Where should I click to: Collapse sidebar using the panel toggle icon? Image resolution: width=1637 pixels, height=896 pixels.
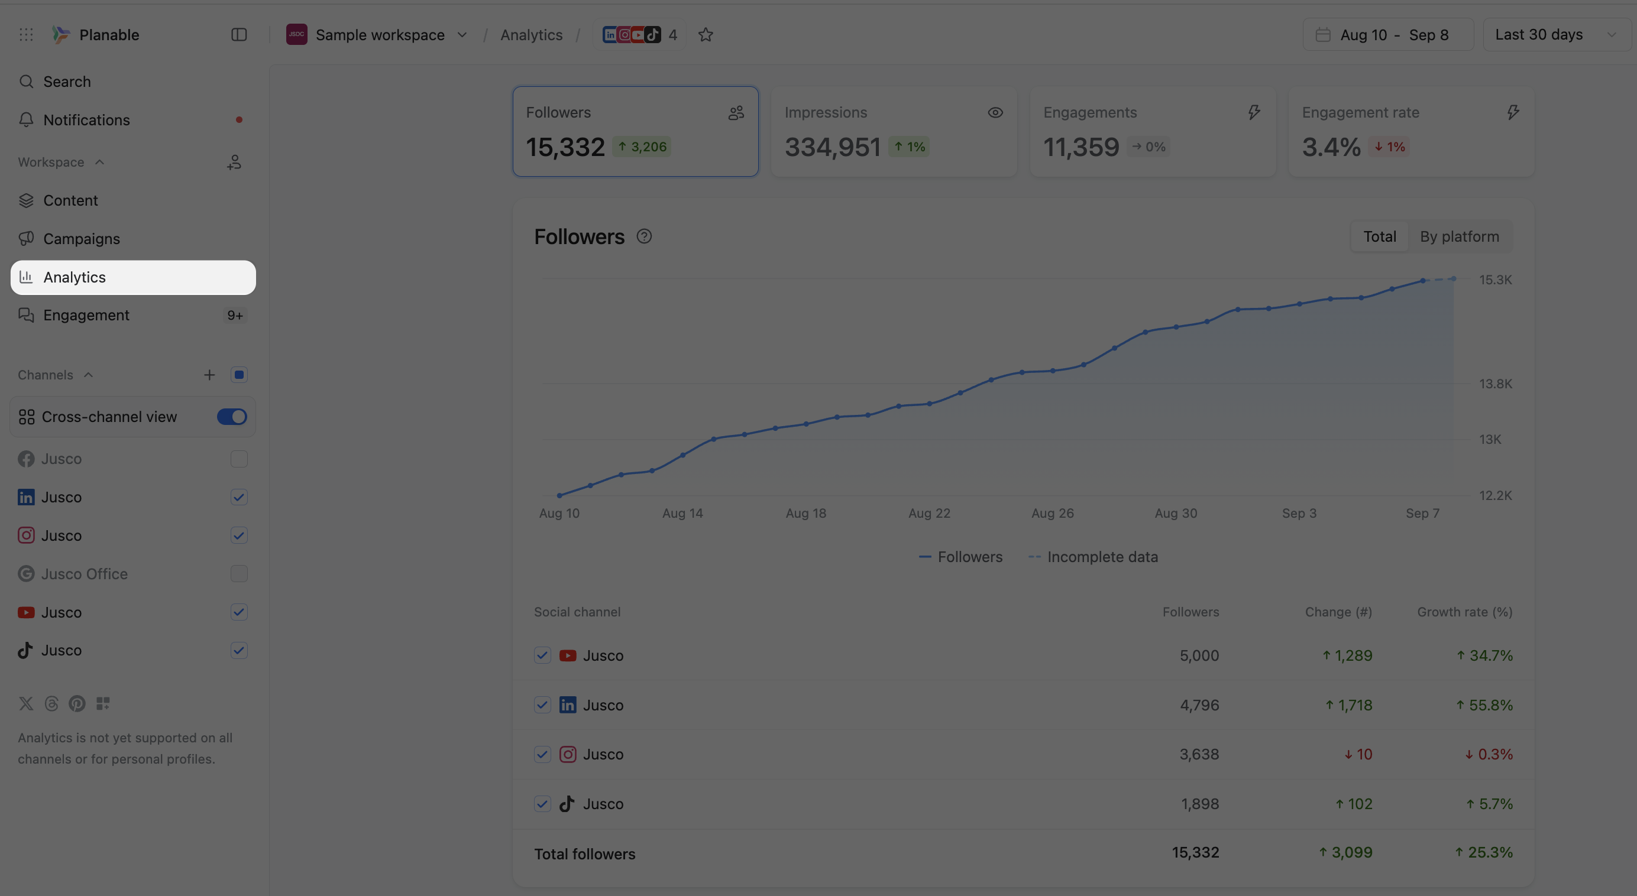tap(239, 35)
